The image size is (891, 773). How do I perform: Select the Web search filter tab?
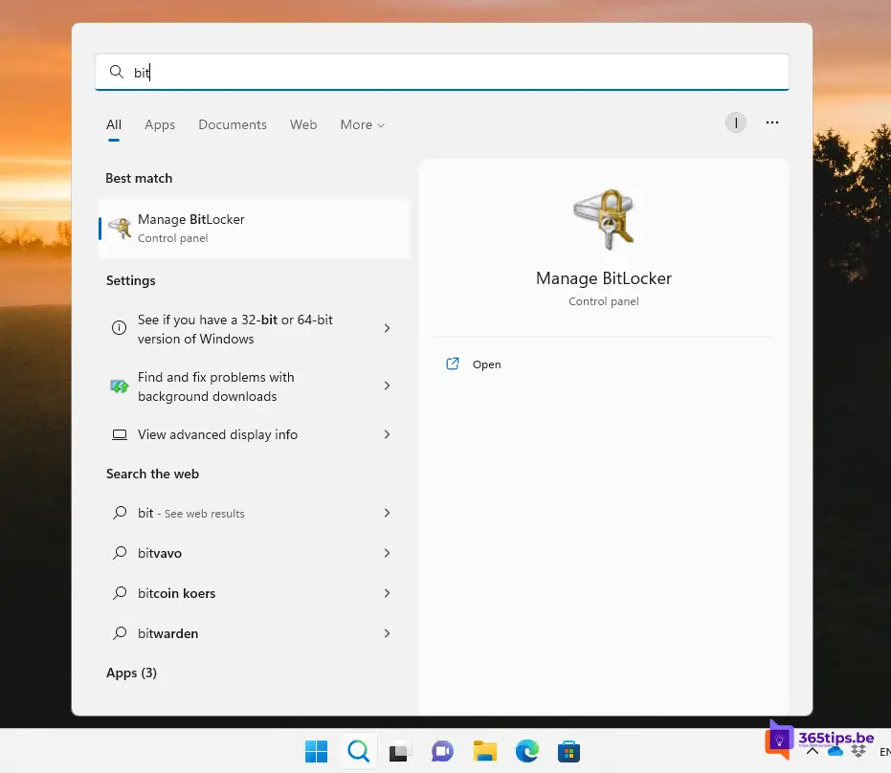tap(303, 124)
